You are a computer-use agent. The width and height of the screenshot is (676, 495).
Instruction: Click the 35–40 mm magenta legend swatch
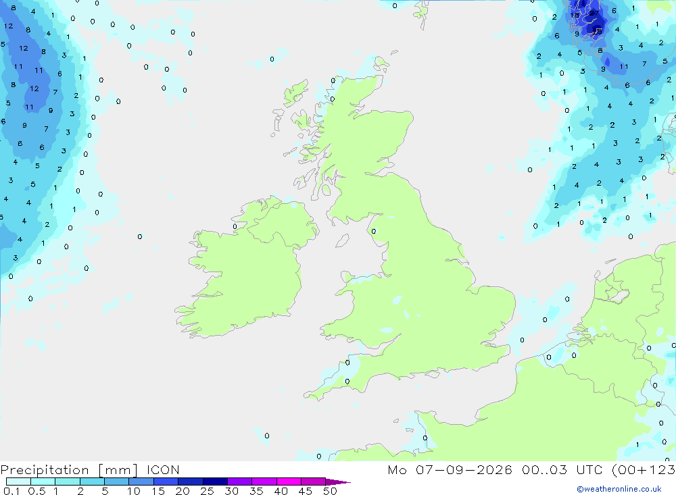(264, 481)
